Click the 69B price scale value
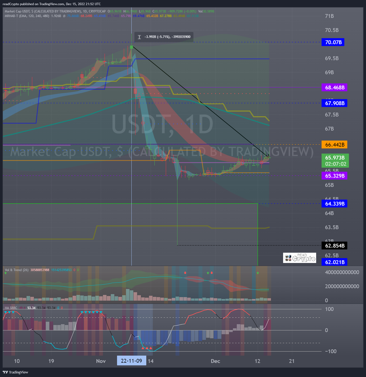Image resolution: width=366 pixels, height=377 pixels. tap(329, 72)
